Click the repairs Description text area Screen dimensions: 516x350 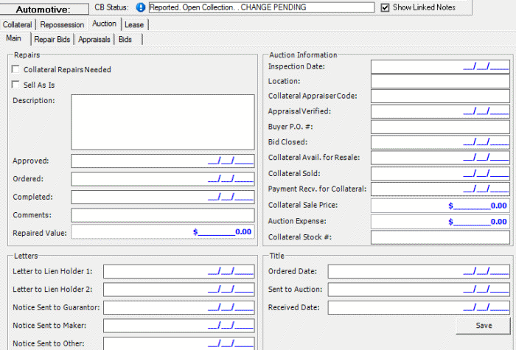coord(163,122)
